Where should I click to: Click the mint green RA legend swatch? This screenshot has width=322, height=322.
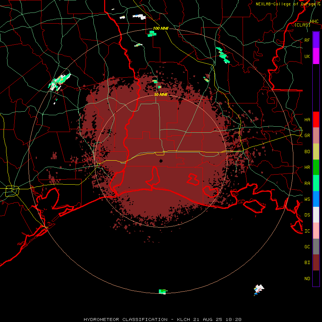(316, 183)
